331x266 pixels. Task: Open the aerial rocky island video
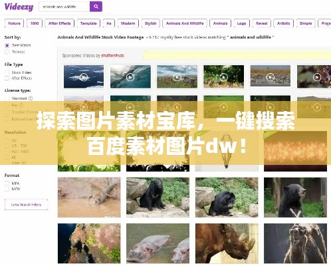click(89, 243)
